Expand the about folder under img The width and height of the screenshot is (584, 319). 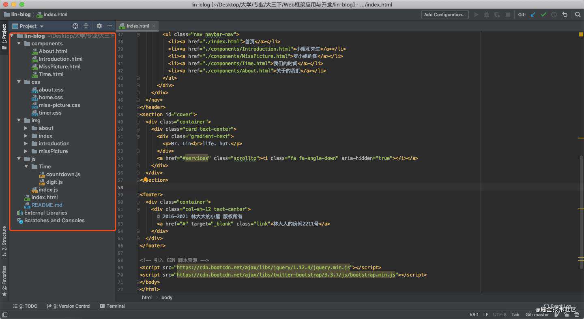(26, 128)
